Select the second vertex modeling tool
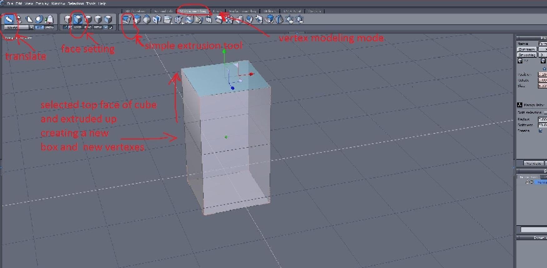Image resolution: width=547 pixels, height=268 pixels. point(137,20)
